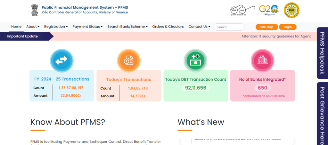This screenshot has width=328, height=145.
Task: Click the blue transfer arrows icon
Action: point(62,60)
